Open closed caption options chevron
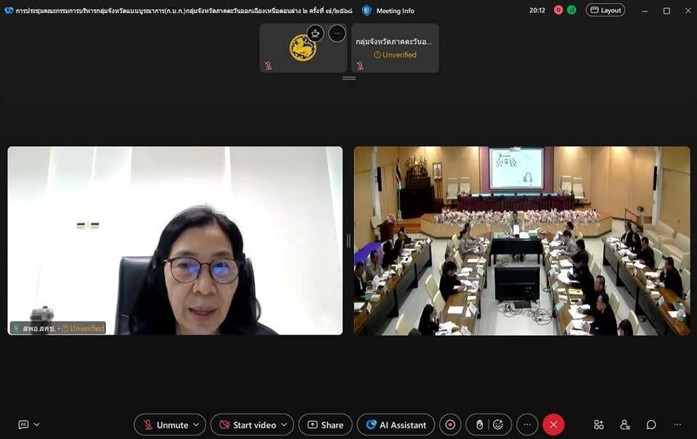Screen dimensions: 697x439 pos(37,424)
